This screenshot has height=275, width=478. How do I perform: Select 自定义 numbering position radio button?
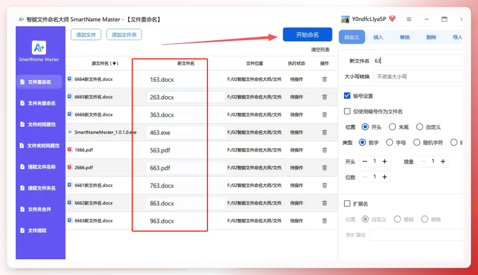[x=420, y=127]
